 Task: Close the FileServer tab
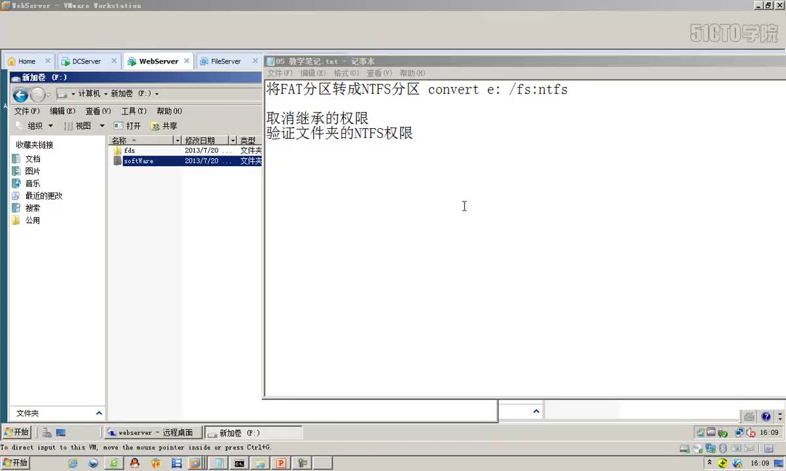click(255, 61)
